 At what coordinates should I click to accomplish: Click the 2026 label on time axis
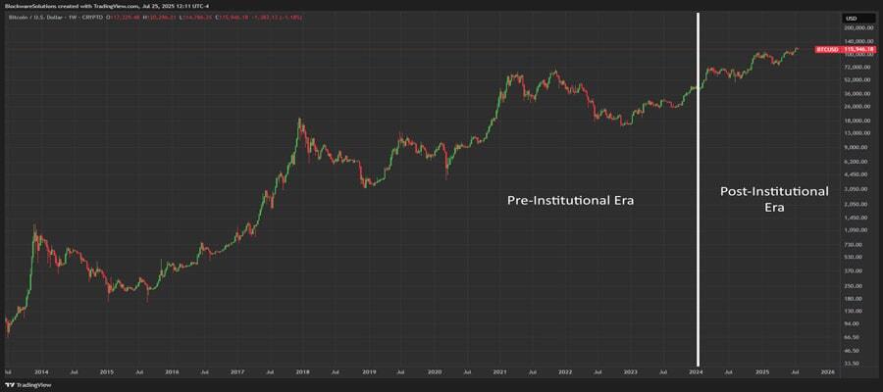[827, 371]
